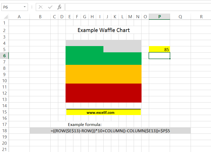Select column C header
This screenshot has height=152, width=211.
click(x=54, y=17)
